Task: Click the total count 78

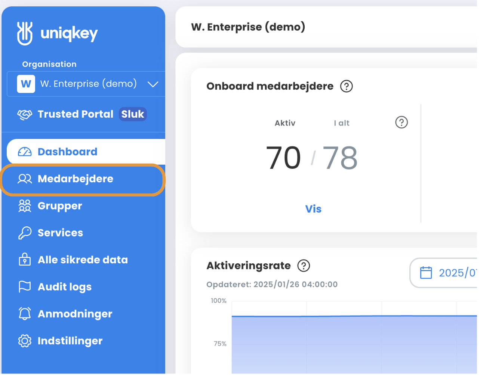Action: pos(340,158)
